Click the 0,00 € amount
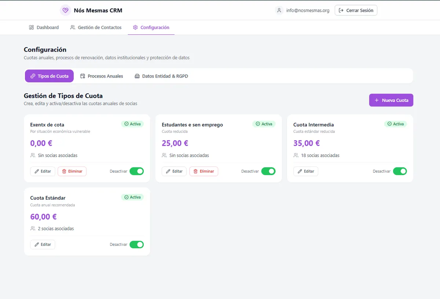 coord(41,143)
